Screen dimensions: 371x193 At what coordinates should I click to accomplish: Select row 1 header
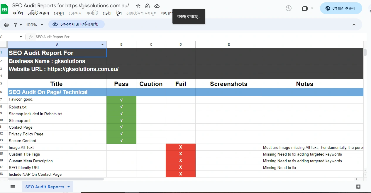4,53
